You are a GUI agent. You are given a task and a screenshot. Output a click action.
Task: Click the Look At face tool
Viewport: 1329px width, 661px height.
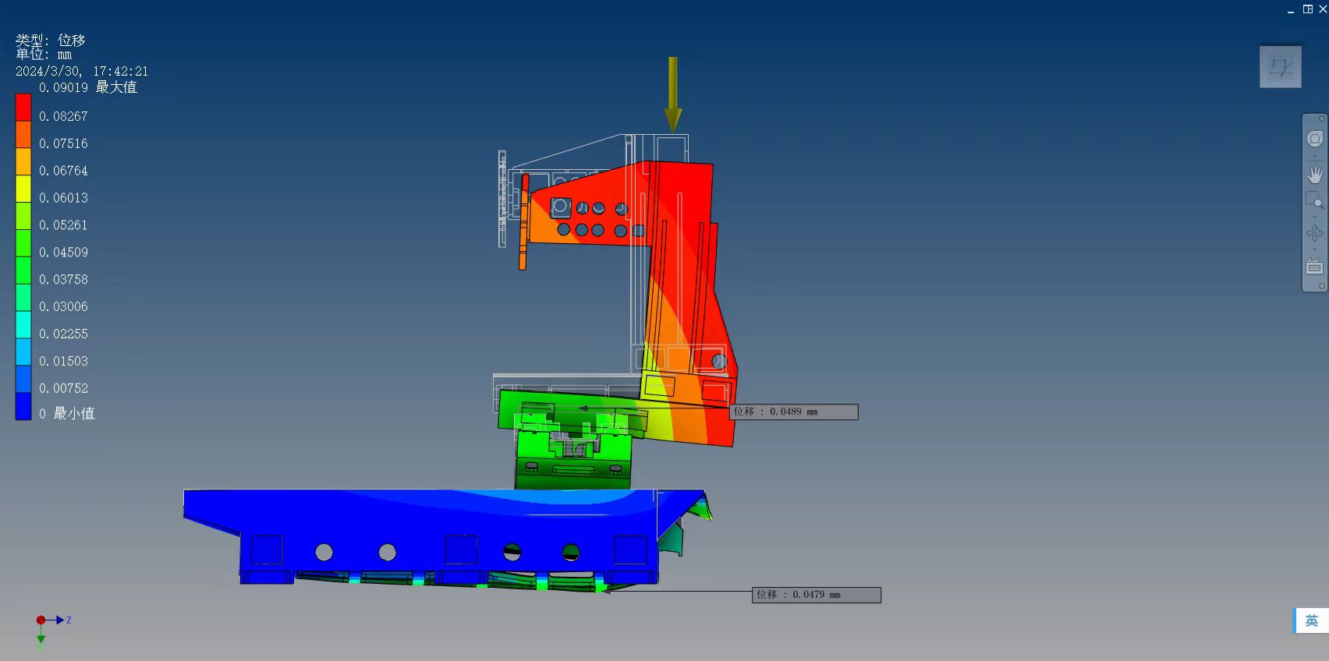pos(1314,267)
